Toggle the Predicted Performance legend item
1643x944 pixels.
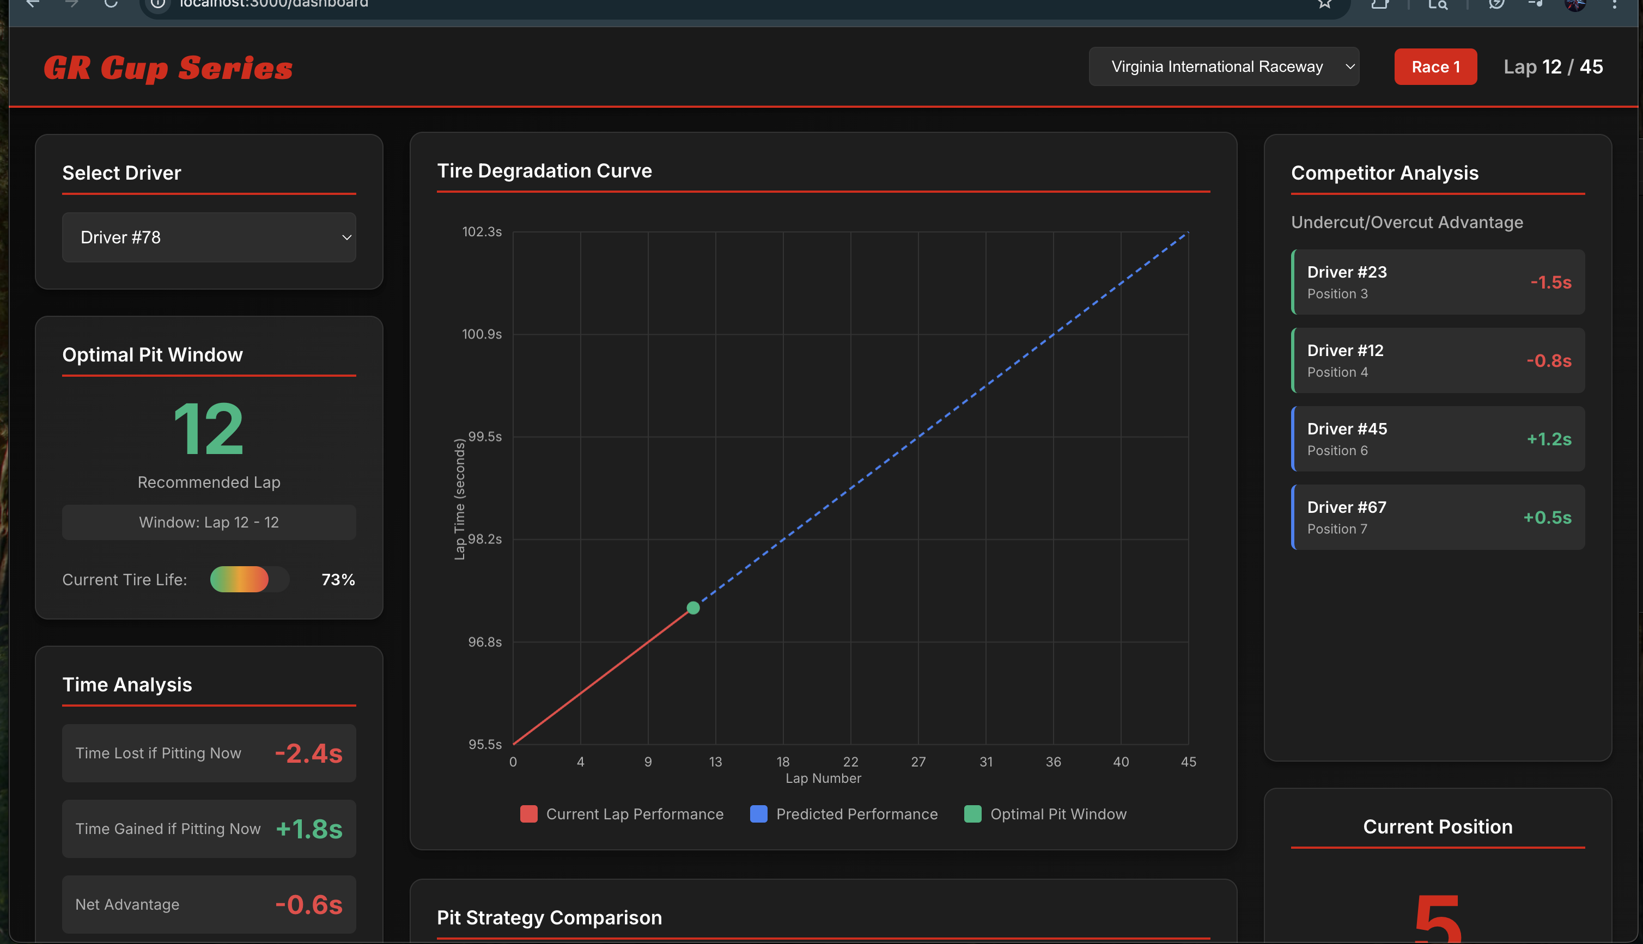[x=843, y=814]
